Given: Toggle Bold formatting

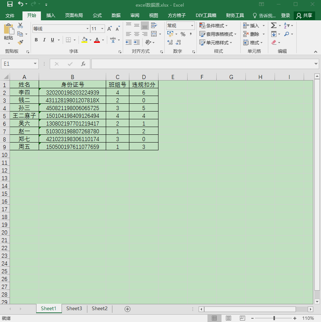Looking at the screenshot, I should 36,40.
